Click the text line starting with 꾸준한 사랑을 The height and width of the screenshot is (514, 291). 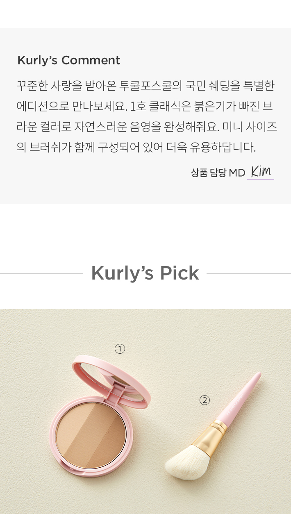pos(145,86)
